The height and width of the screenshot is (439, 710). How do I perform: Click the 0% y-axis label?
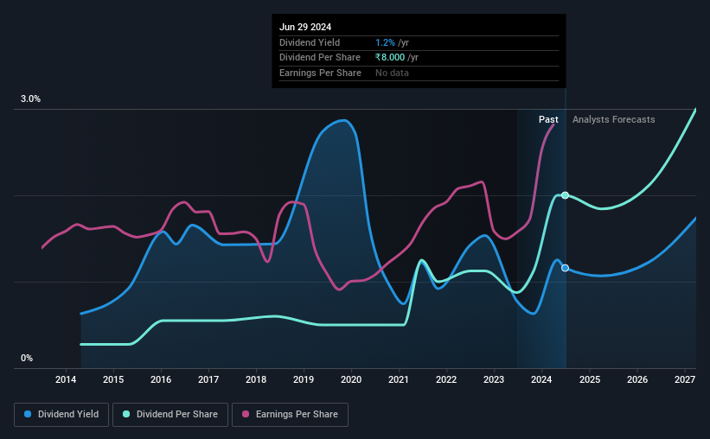coord(27,358)
